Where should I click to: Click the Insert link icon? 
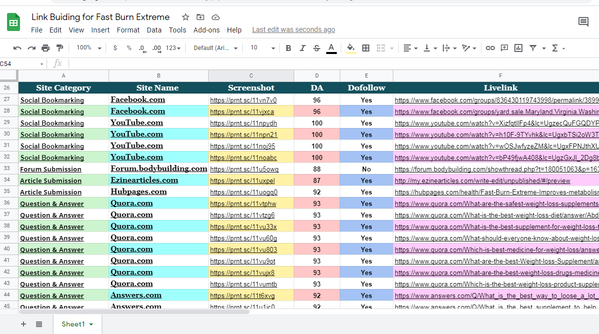click(490, 48)
